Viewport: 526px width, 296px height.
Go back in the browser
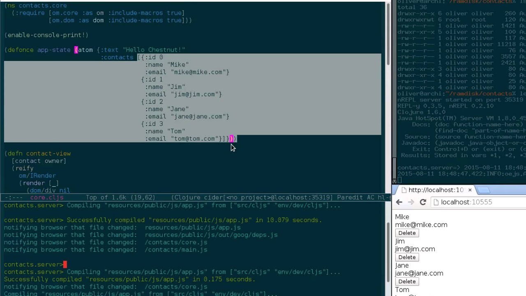(x=399, y=202)
